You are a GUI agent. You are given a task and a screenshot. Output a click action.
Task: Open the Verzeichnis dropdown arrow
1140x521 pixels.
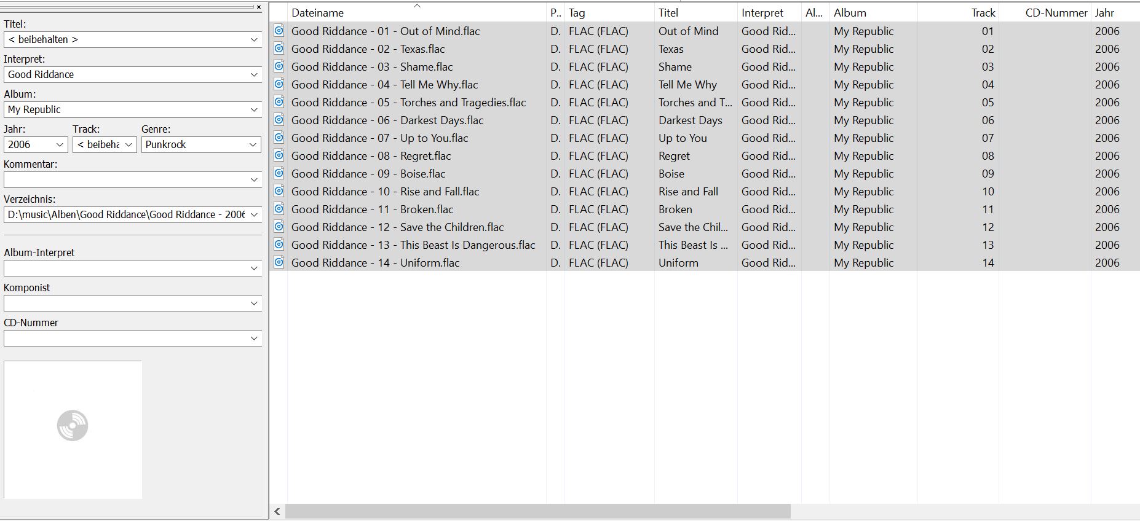click(254, 214)
